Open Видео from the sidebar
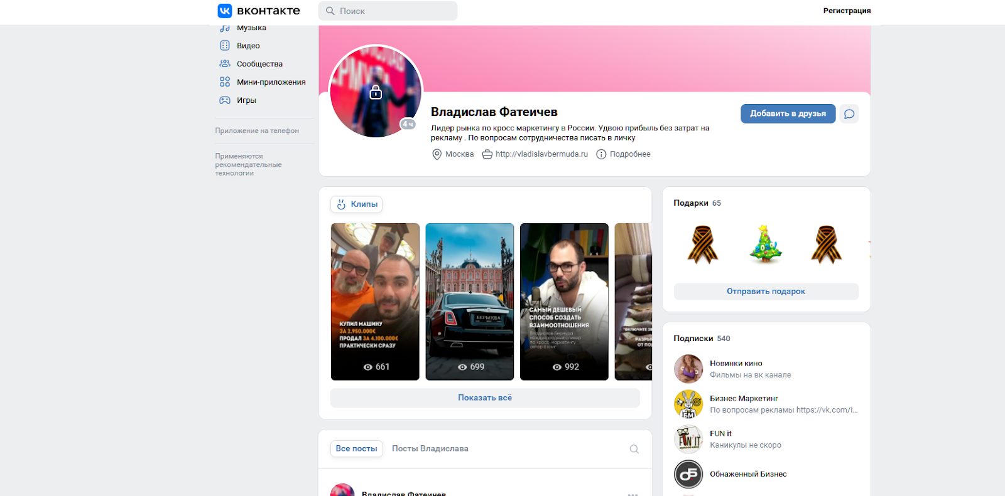The height and width of the screenshot is (496, 1005). 247,46
